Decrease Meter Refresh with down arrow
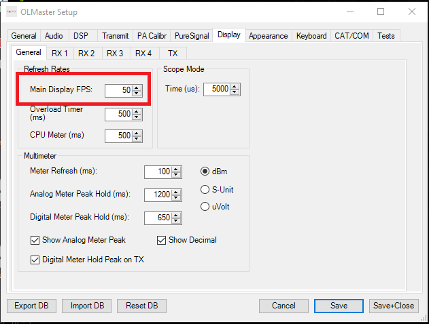This screenshot has width=429, height=324. click(x=176, y=175)
